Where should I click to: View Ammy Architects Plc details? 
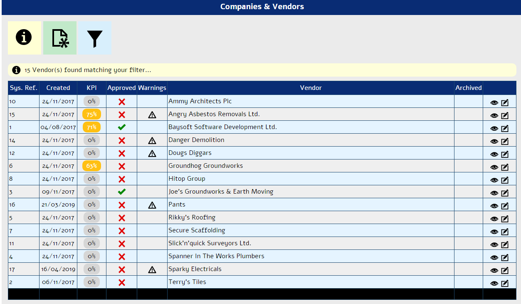(x=494, y=103)
